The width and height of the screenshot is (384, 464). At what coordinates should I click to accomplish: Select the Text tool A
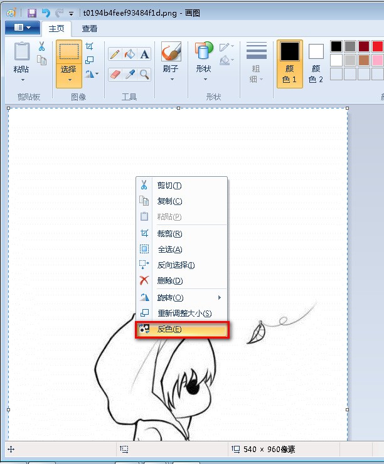point(144,55)
